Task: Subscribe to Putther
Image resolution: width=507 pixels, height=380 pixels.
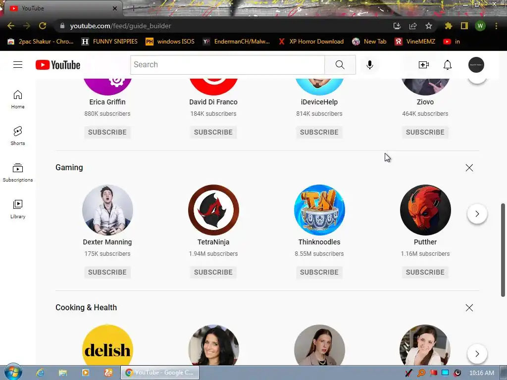Action: 425,272
